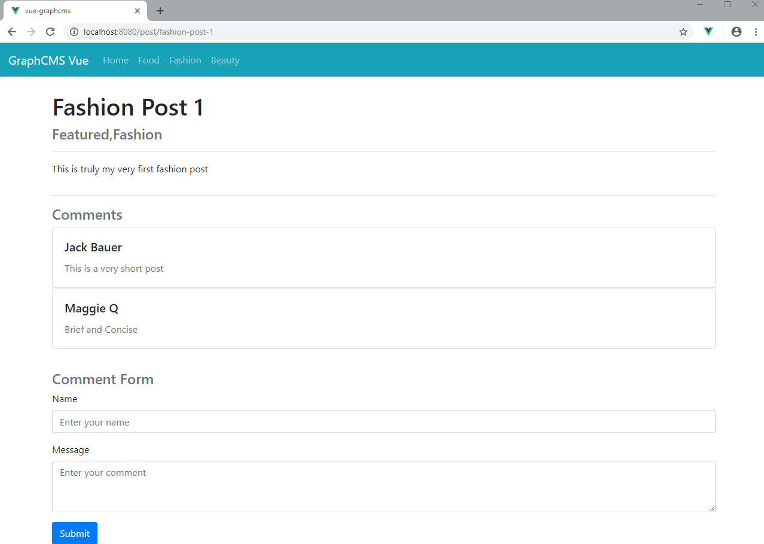This screenshot has width=764, height=544.
Task: Click the browser back navigation arrow
Action: (x=12, y=32)
